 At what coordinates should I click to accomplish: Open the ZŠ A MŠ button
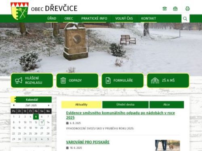pos(168,81)
